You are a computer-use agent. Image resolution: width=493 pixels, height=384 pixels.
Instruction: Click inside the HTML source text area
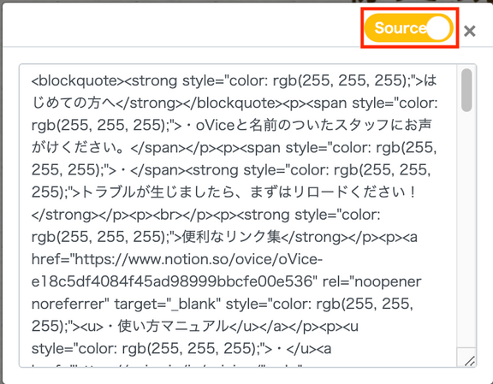[247, 216]
